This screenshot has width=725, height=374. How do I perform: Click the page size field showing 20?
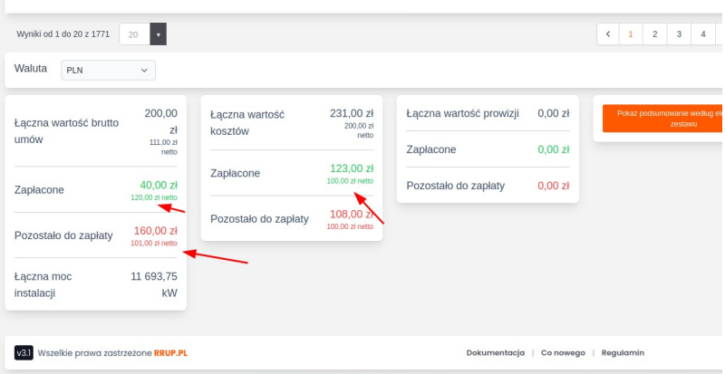pyautogui.click(x=134, y=34)
